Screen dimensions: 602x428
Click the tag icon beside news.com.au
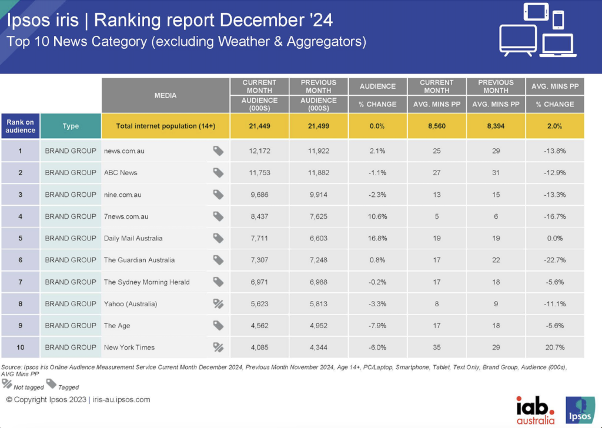click(x=218, y=151)
